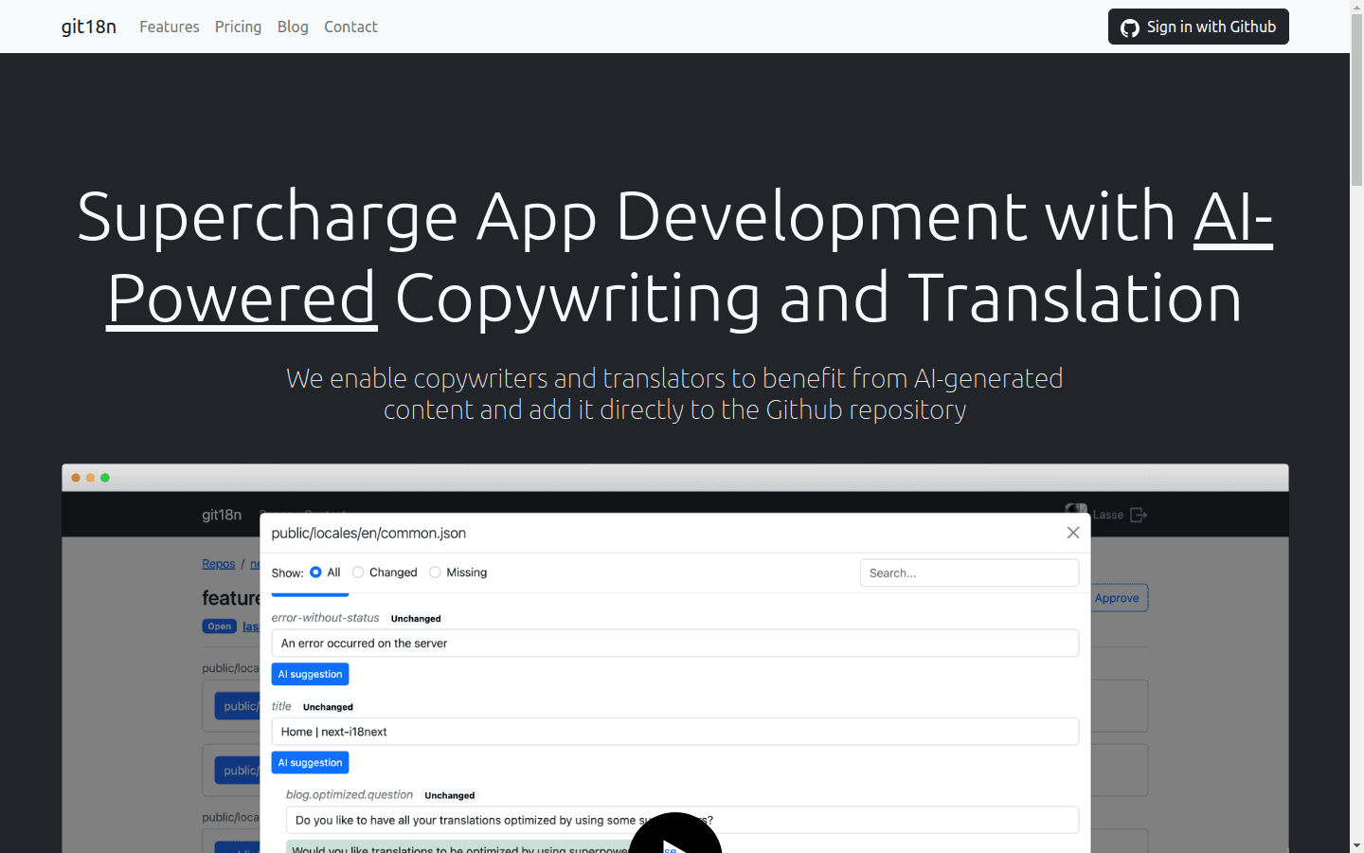The width and height of the screenshot is (1364, 853).
Task: Click the green traffic light in the demo window
Action: (105, 478)
